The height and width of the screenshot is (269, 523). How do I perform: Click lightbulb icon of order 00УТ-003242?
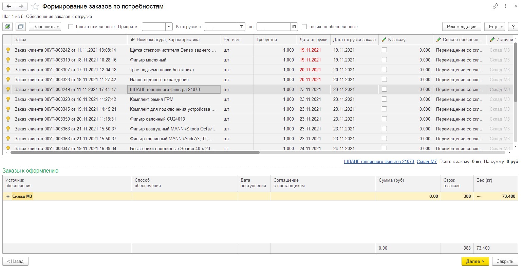pos(8,50)
